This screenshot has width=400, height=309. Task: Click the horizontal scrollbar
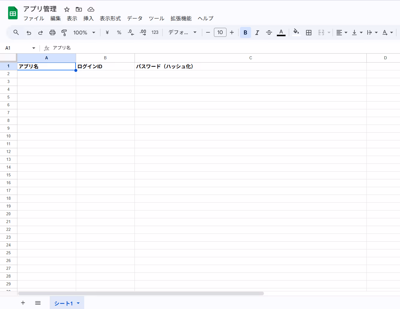(141, 293)
